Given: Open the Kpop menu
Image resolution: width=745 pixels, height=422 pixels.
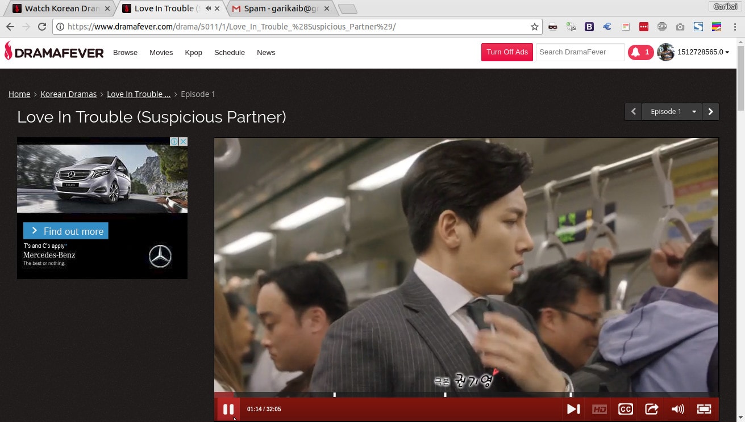Looking at the screenshot, I should point(193,52).
